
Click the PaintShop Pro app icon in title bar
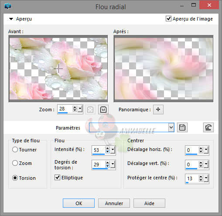point(8,6)
